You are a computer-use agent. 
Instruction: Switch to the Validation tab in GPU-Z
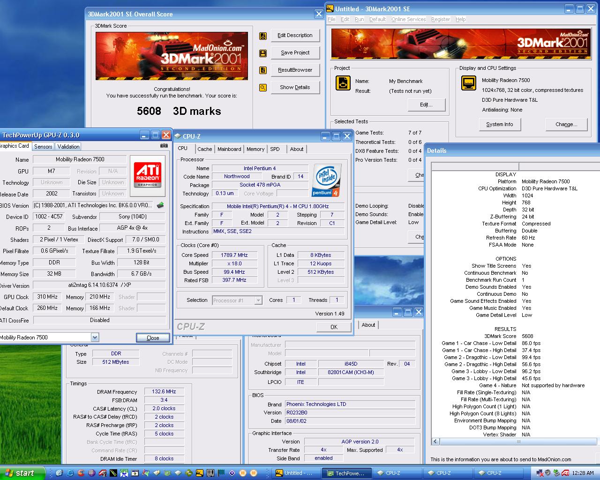(68, 147)
